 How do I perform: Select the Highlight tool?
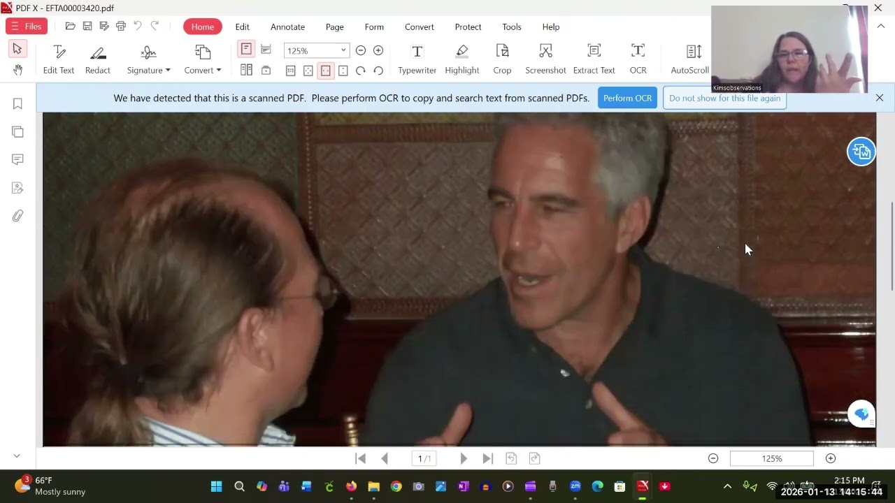pyautogui.click(x=462, y=59)
